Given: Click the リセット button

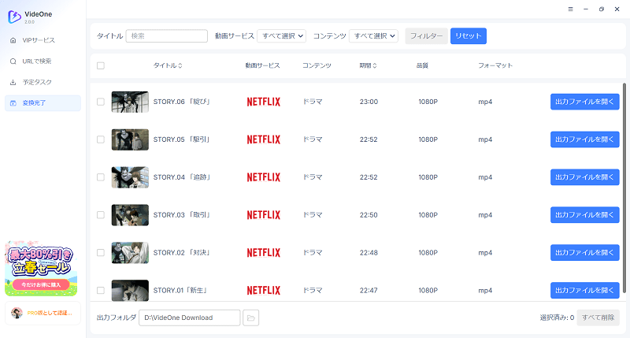Looking at the screenshot, I should click(x=469, y=35).
